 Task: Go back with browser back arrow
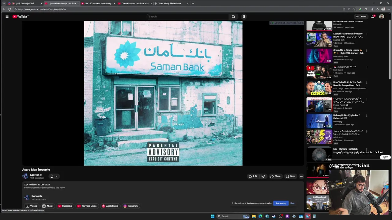point(4,9)
